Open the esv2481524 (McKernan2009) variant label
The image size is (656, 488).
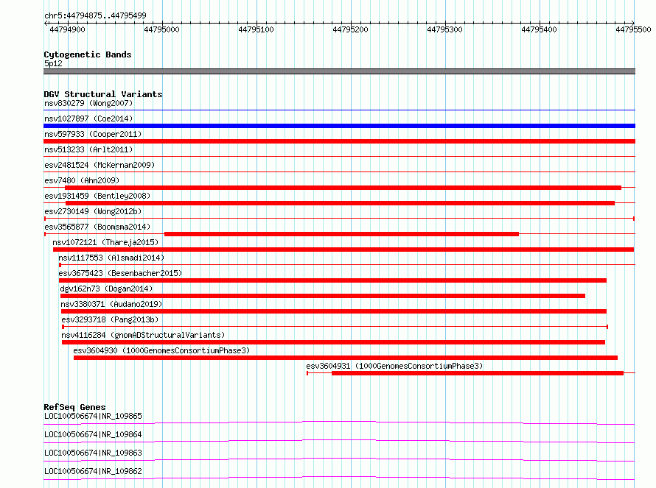click(100, 165)
